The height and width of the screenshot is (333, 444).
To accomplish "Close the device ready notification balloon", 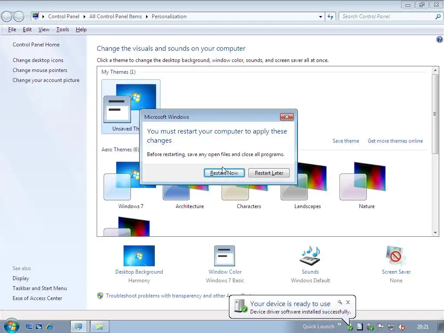I will coord(348,302).
